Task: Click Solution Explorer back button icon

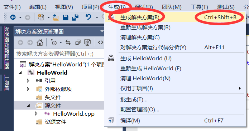Action: pos(20,42)
